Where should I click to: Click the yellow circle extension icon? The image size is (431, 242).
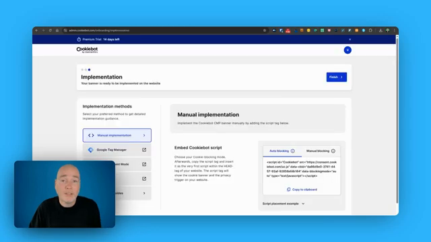pyautogui.click(x=308, y=30)
